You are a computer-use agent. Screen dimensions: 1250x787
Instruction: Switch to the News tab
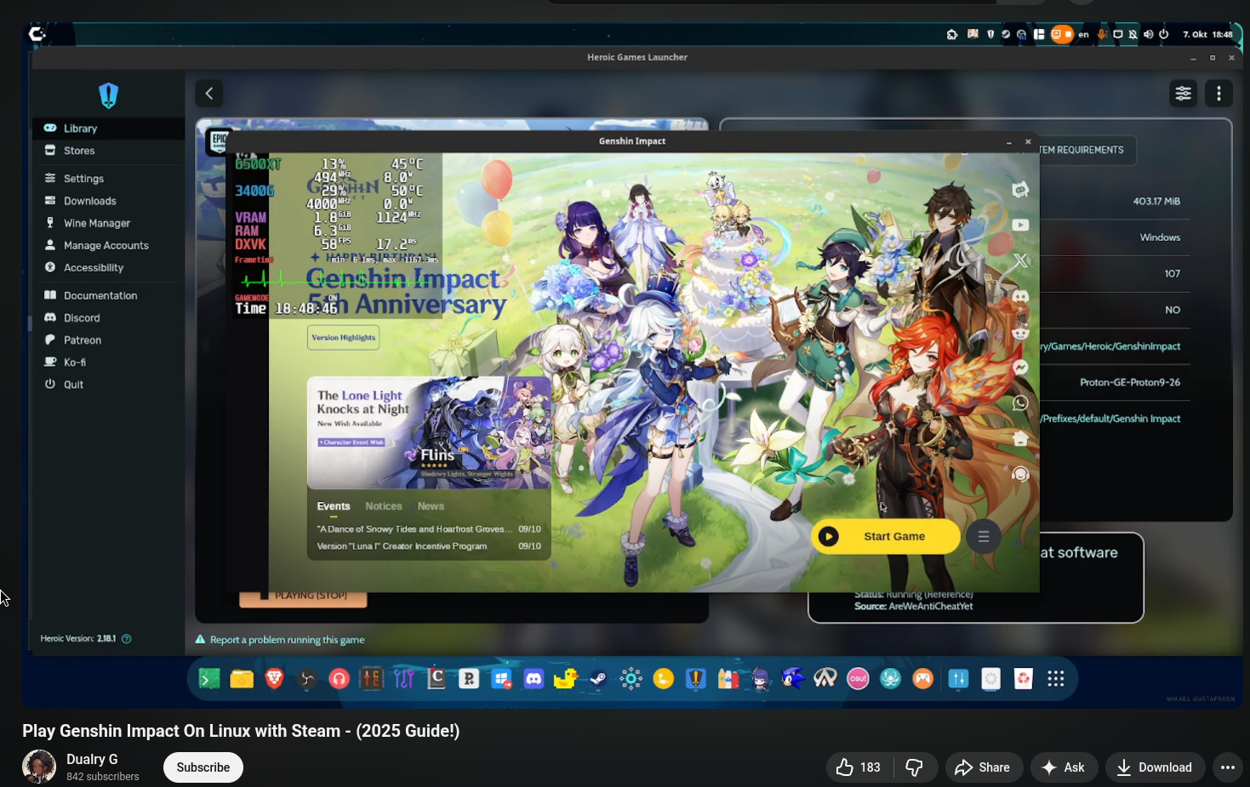(431, 506)
